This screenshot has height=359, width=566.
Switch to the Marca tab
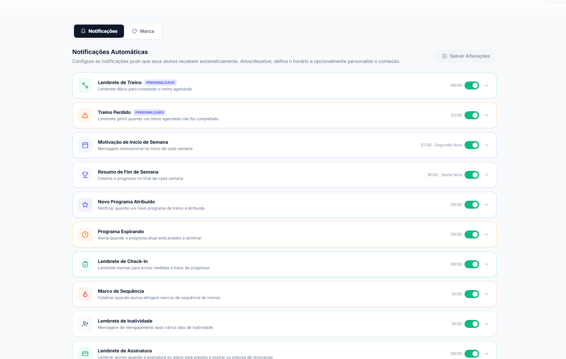143,31
